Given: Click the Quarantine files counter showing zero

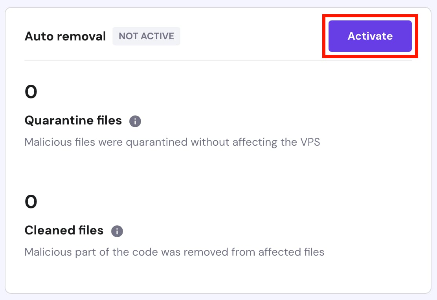Looking at the screenshot, I should pos(31,91).
